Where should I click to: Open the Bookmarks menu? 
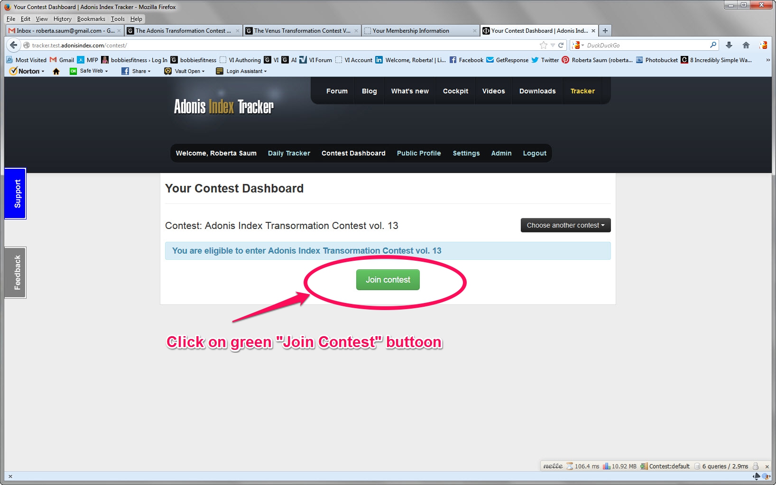coord(91,19)
